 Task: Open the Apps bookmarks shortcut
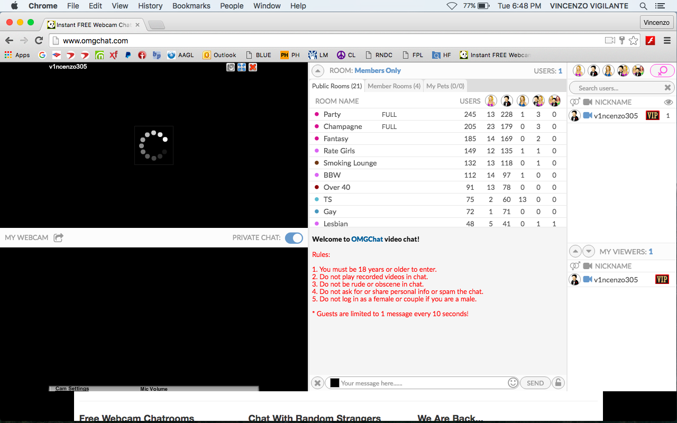[17, 55]
